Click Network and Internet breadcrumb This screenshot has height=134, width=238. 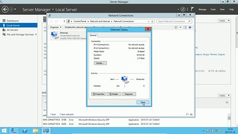coord(100,22)
